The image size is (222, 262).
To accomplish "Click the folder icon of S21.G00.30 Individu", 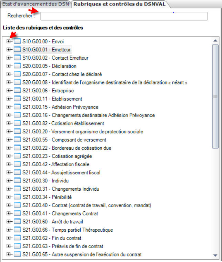I will click(x=17, y=180).
